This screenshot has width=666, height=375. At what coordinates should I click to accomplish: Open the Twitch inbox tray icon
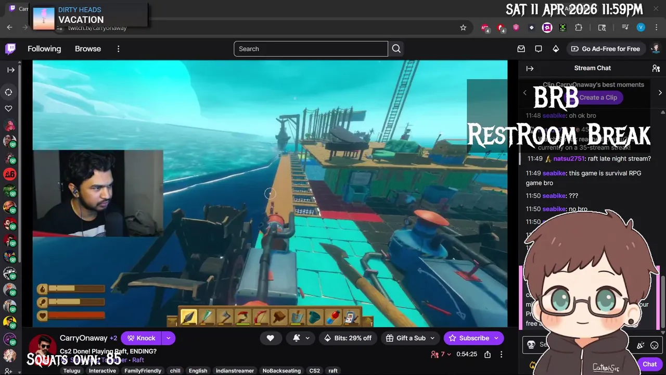(521, 49)
